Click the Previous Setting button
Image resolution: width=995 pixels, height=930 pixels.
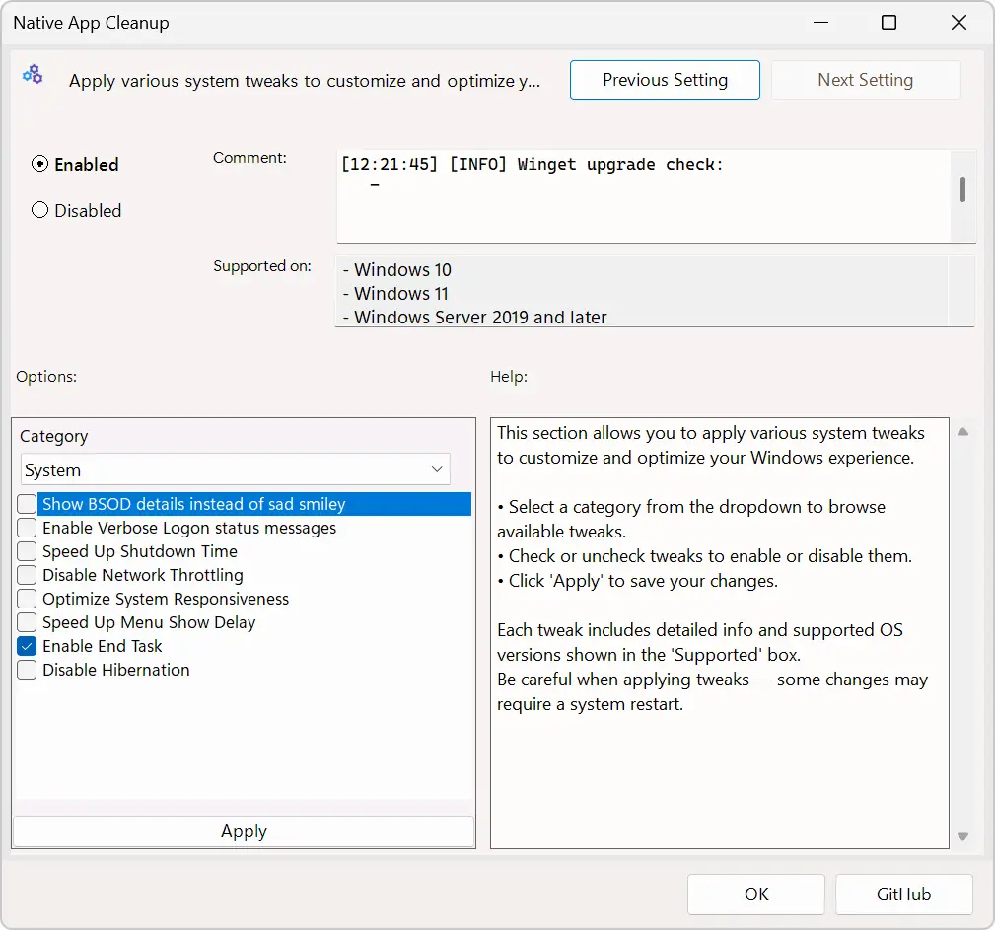pos(665,80)
